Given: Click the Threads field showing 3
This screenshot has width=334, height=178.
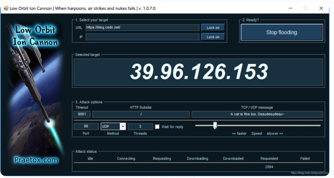Looking at the screenshot, I should [x=140, y=126].
